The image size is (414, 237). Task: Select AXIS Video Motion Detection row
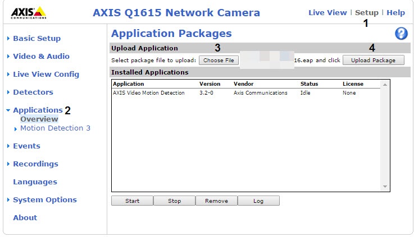(x=149, y=93)
